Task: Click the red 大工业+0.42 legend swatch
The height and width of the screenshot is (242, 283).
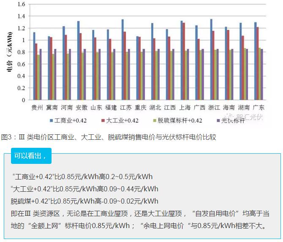Action: click(x=103, y=120)
